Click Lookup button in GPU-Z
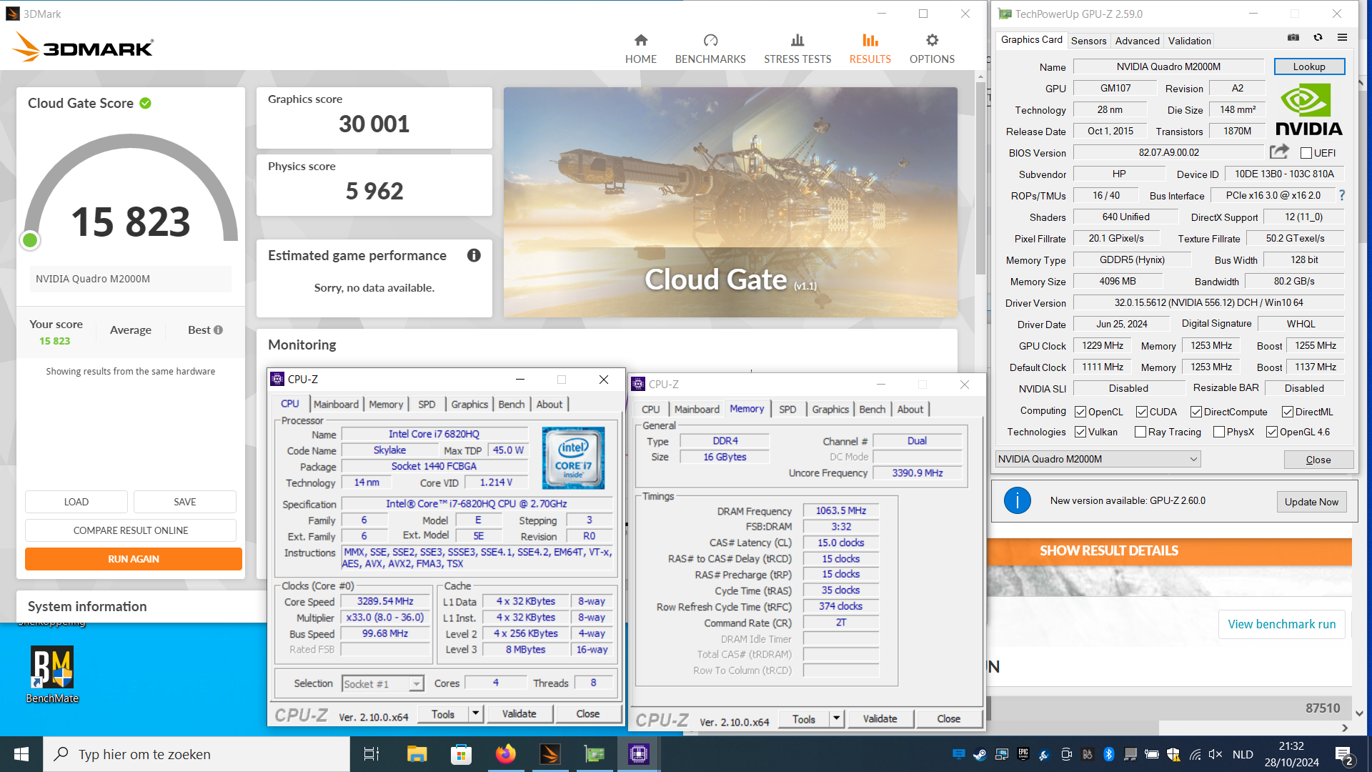The height and width of the screenshot is (772, 1372). coord(1309,66)
